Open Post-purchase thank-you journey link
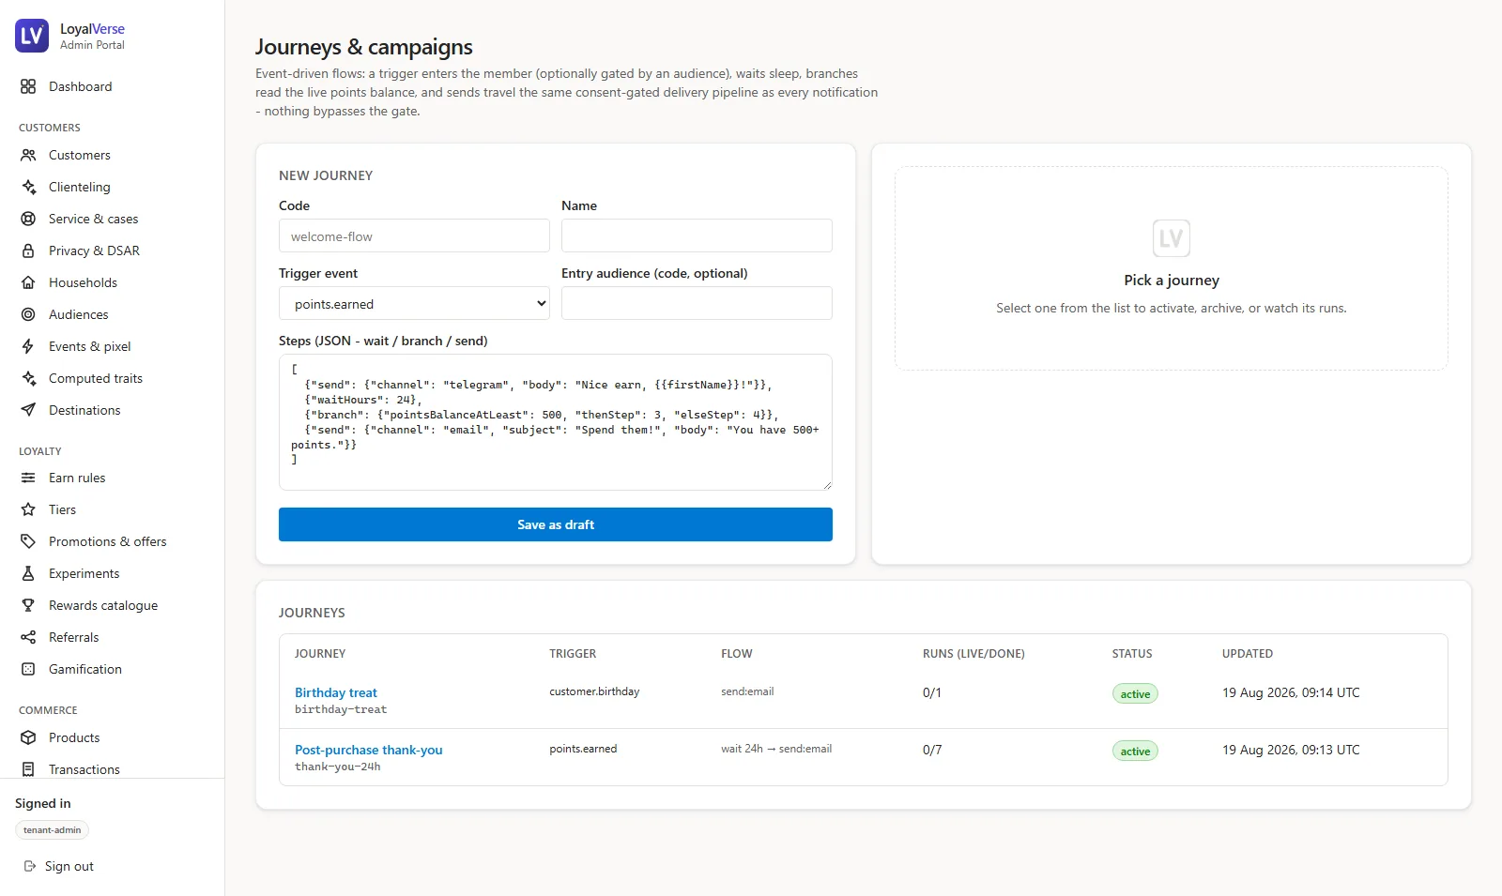Screen dimensions: 1502x896 pos(368,750)
